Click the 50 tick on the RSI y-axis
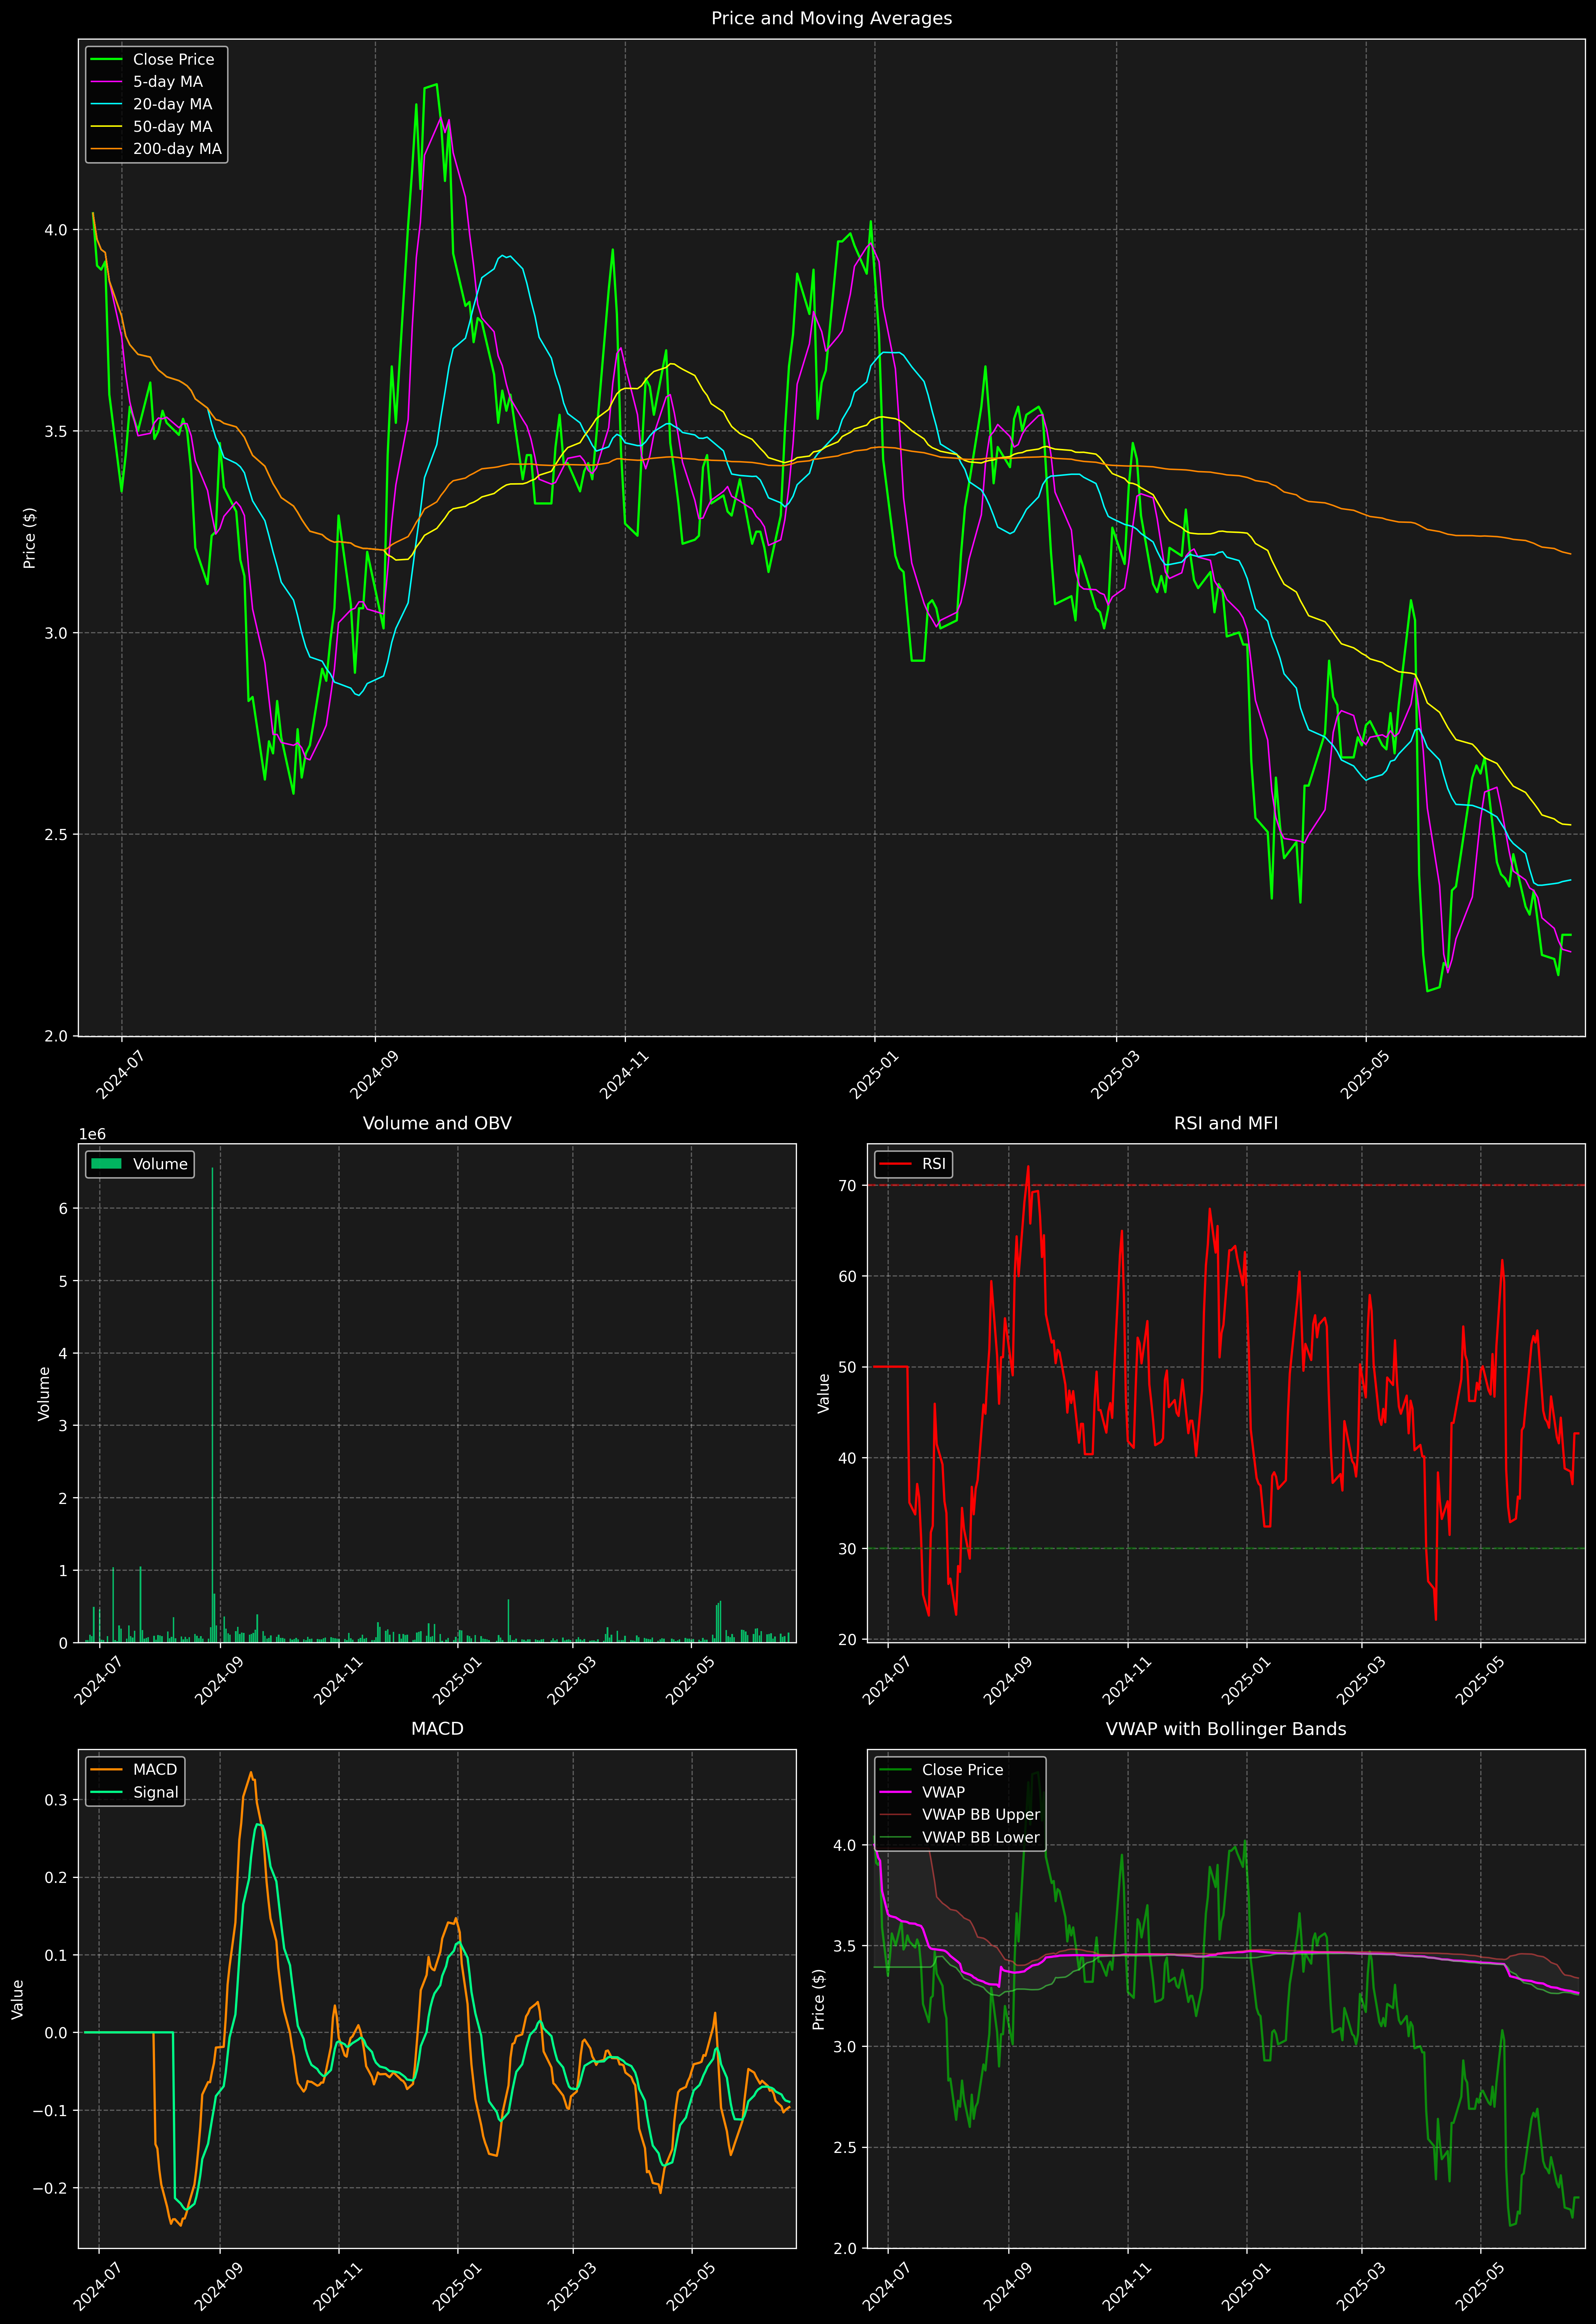This screenshot has width=1596, height=2324. [x=848, y=1367]
